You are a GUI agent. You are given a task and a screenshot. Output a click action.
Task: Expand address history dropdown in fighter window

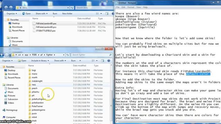pyautogui.click(x=64, y=55)
